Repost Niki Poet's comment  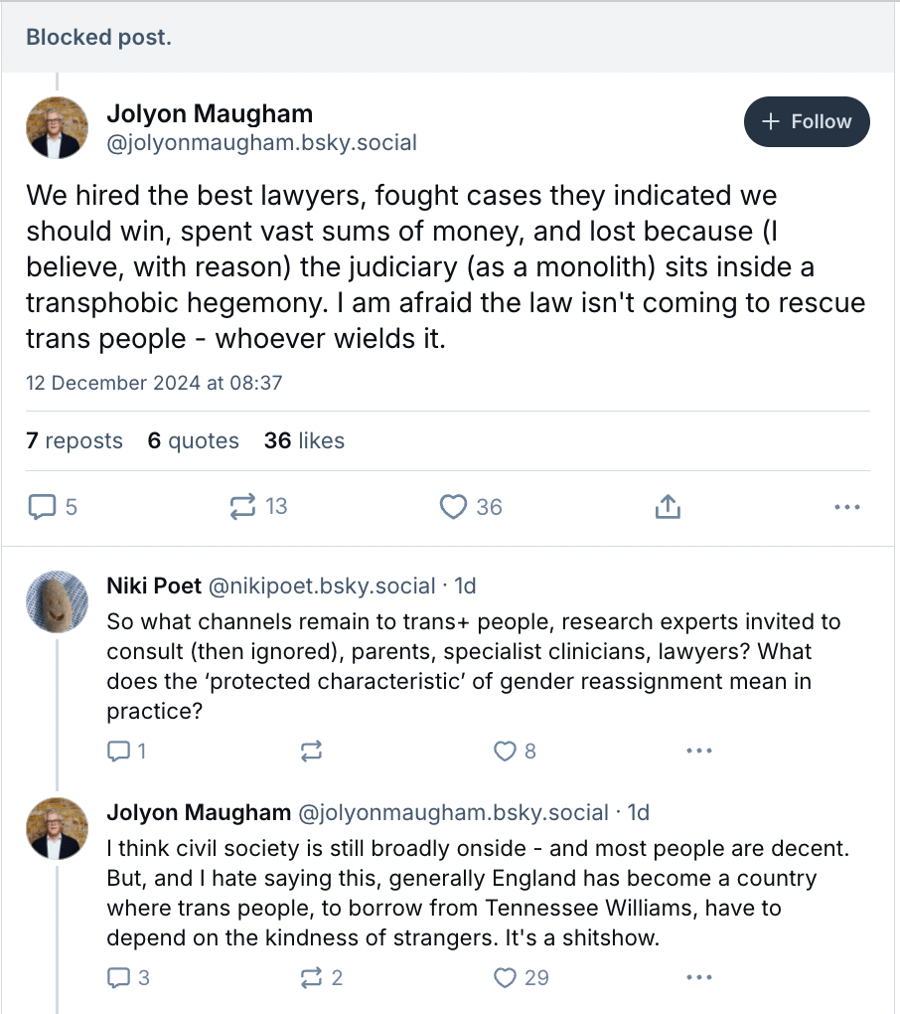(x=312, y=751)
